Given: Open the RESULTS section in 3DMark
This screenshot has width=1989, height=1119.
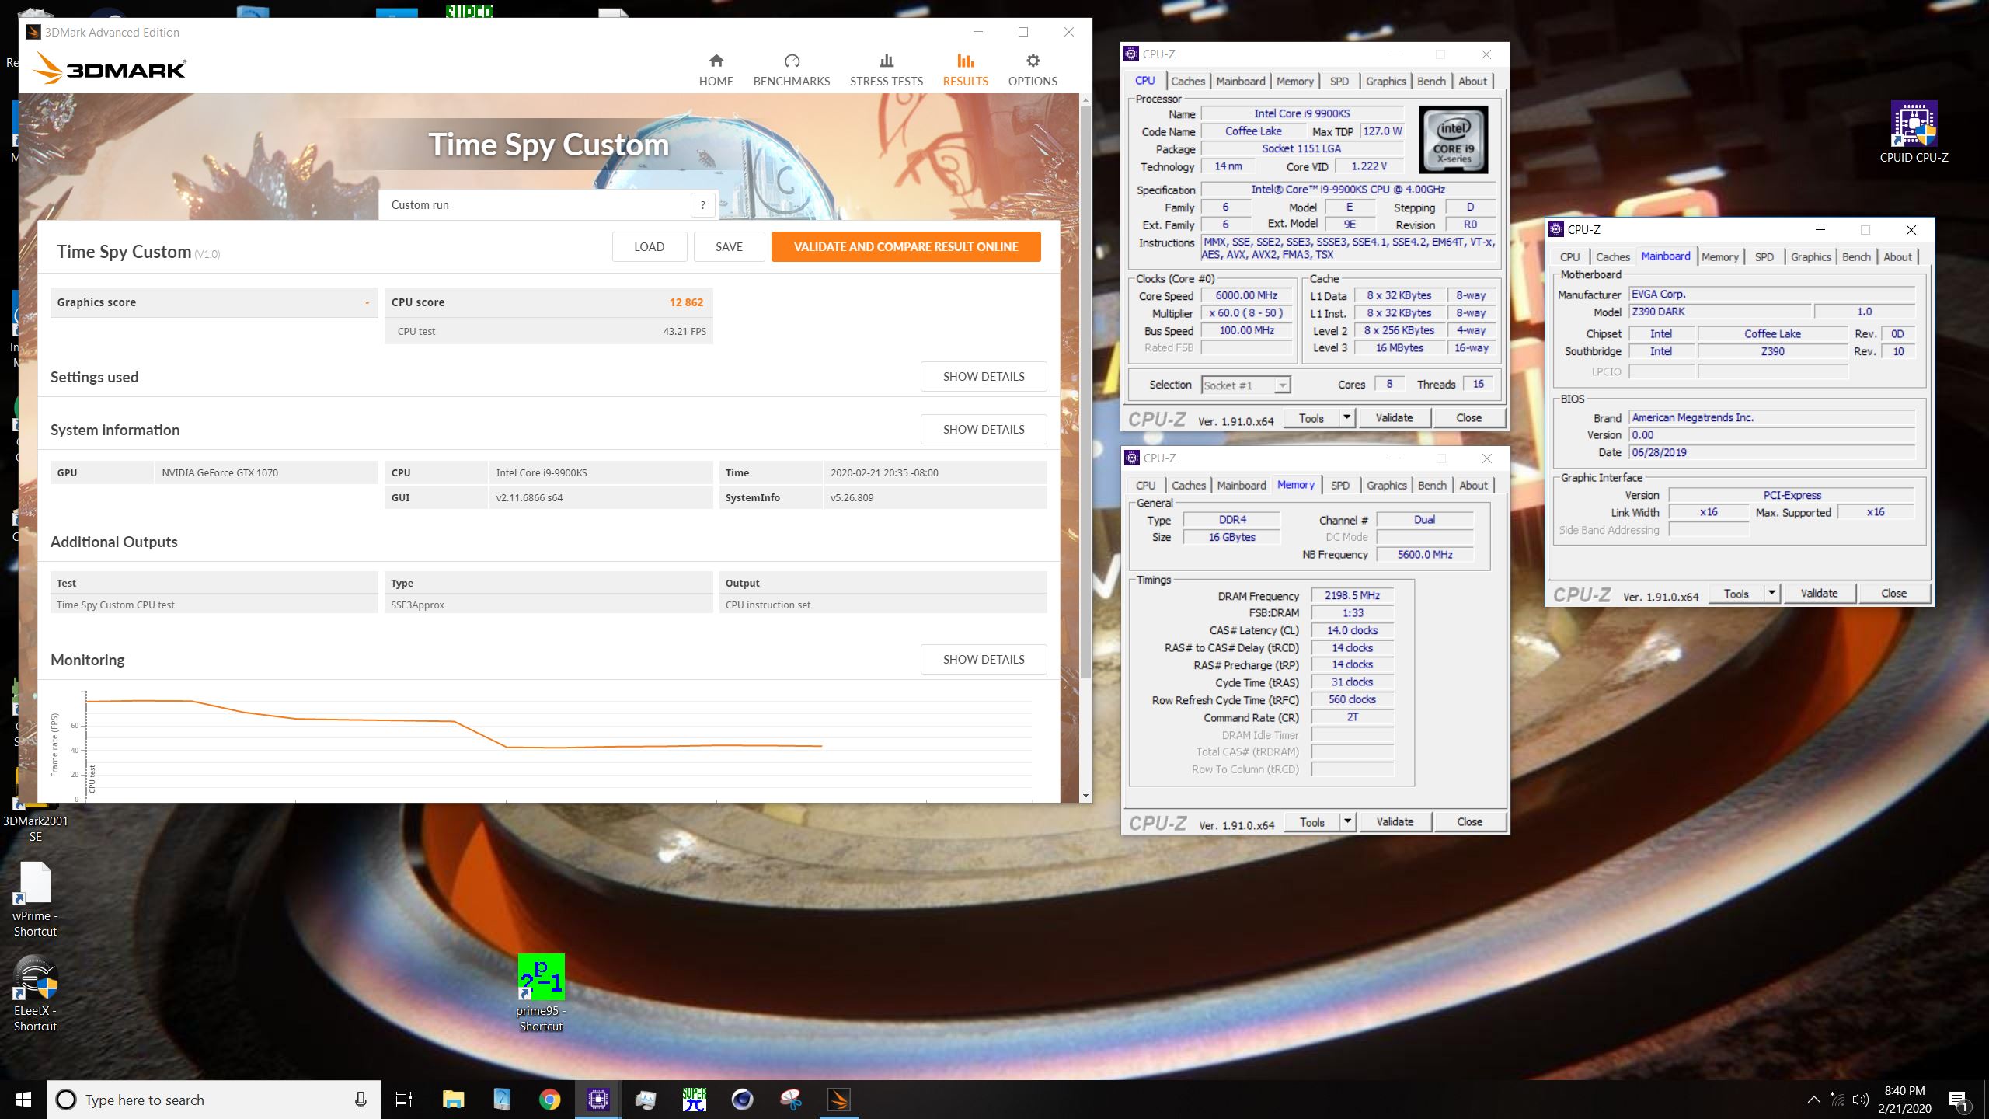Looking at the screenshot, I should pyautogui.click(x=965, y=70).
